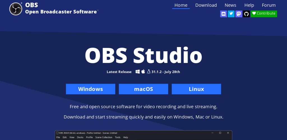Open the GitHub octocat icon
Image resolution: width=287 pixels, height=140 pixels.
246,14
